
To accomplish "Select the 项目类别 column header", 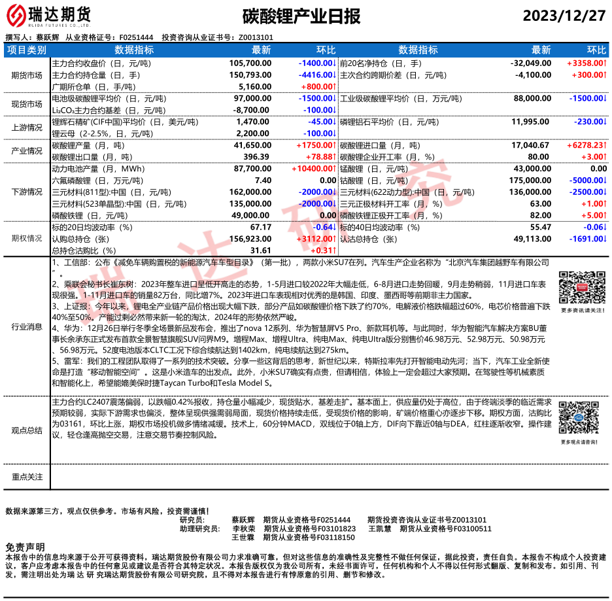I will point(27,50).
